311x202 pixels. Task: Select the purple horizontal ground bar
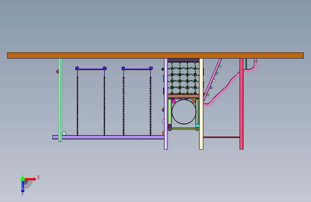click(108, 137)
